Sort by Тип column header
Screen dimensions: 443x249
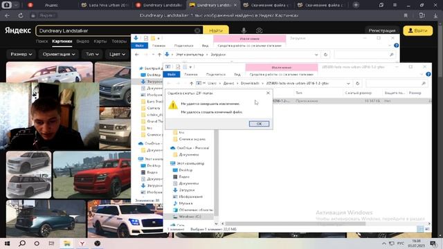pos(299,93)
